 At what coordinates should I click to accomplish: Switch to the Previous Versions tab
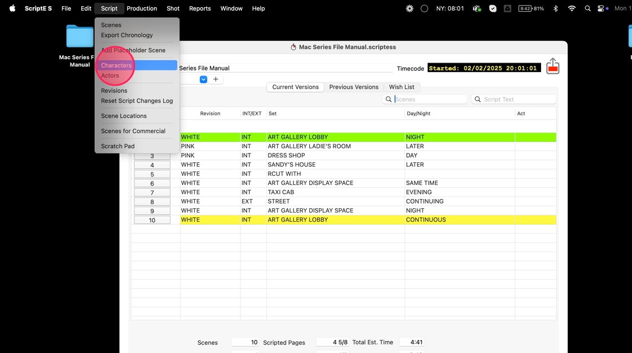click(353, 87)
